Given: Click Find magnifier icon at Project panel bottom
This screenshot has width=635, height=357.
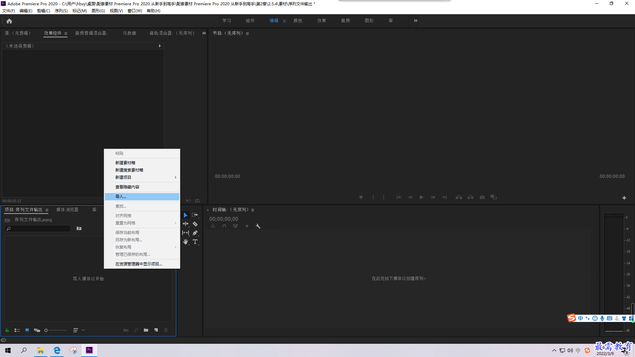Looking at the screenshot, I should (x=136, y=330).
